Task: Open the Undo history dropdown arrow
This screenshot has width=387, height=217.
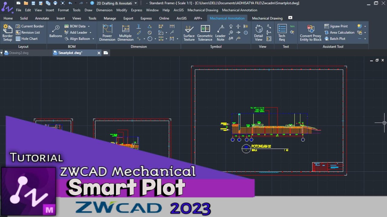Action: coord(75,3)
